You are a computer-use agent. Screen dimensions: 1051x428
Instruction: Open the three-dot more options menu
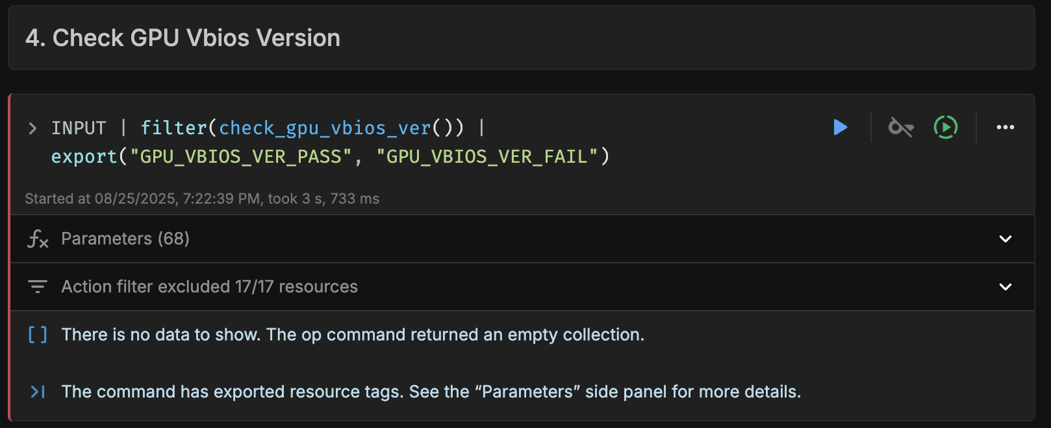coord(1005,127)
